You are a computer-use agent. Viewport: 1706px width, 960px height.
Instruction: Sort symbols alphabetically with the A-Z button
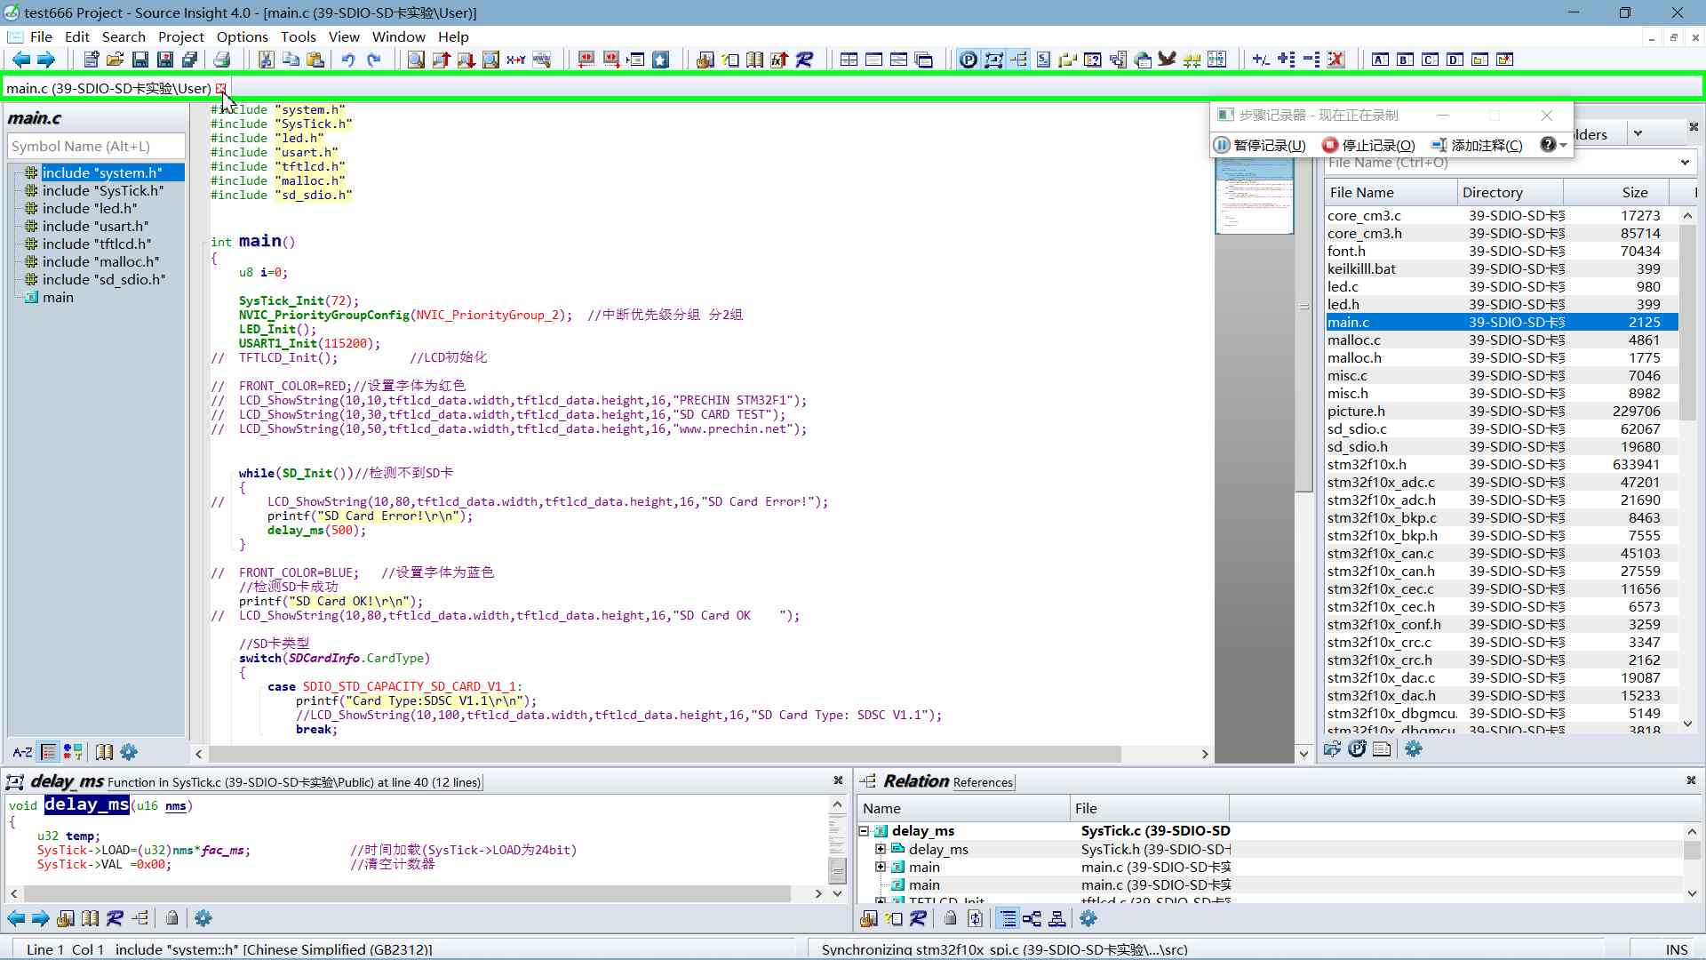(22, 752)
